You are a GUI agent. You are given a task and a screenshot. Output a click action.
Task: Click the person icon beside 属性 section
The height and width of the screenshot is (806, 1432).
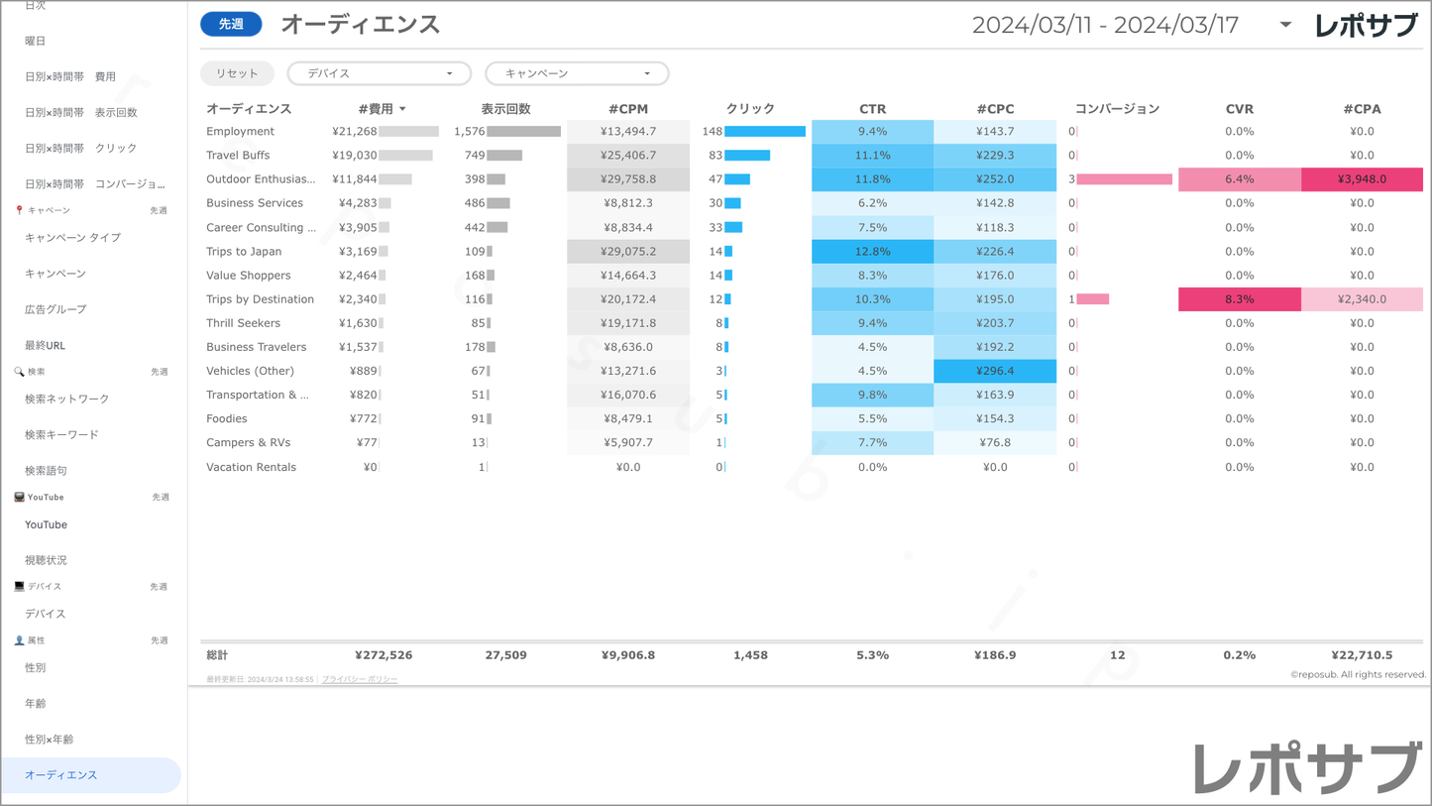click(x=19, y=640)
